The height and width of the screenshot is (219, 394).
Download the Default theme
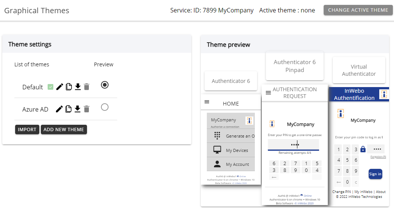[78, 87]
